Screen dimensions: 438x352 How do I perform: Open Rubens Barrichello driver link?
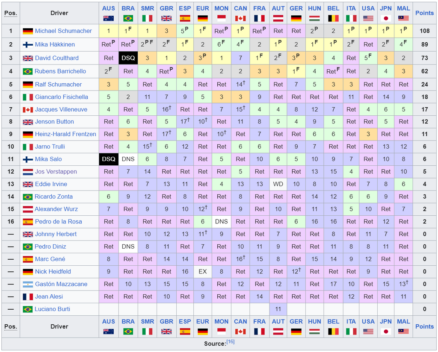(x=60, y=71)
